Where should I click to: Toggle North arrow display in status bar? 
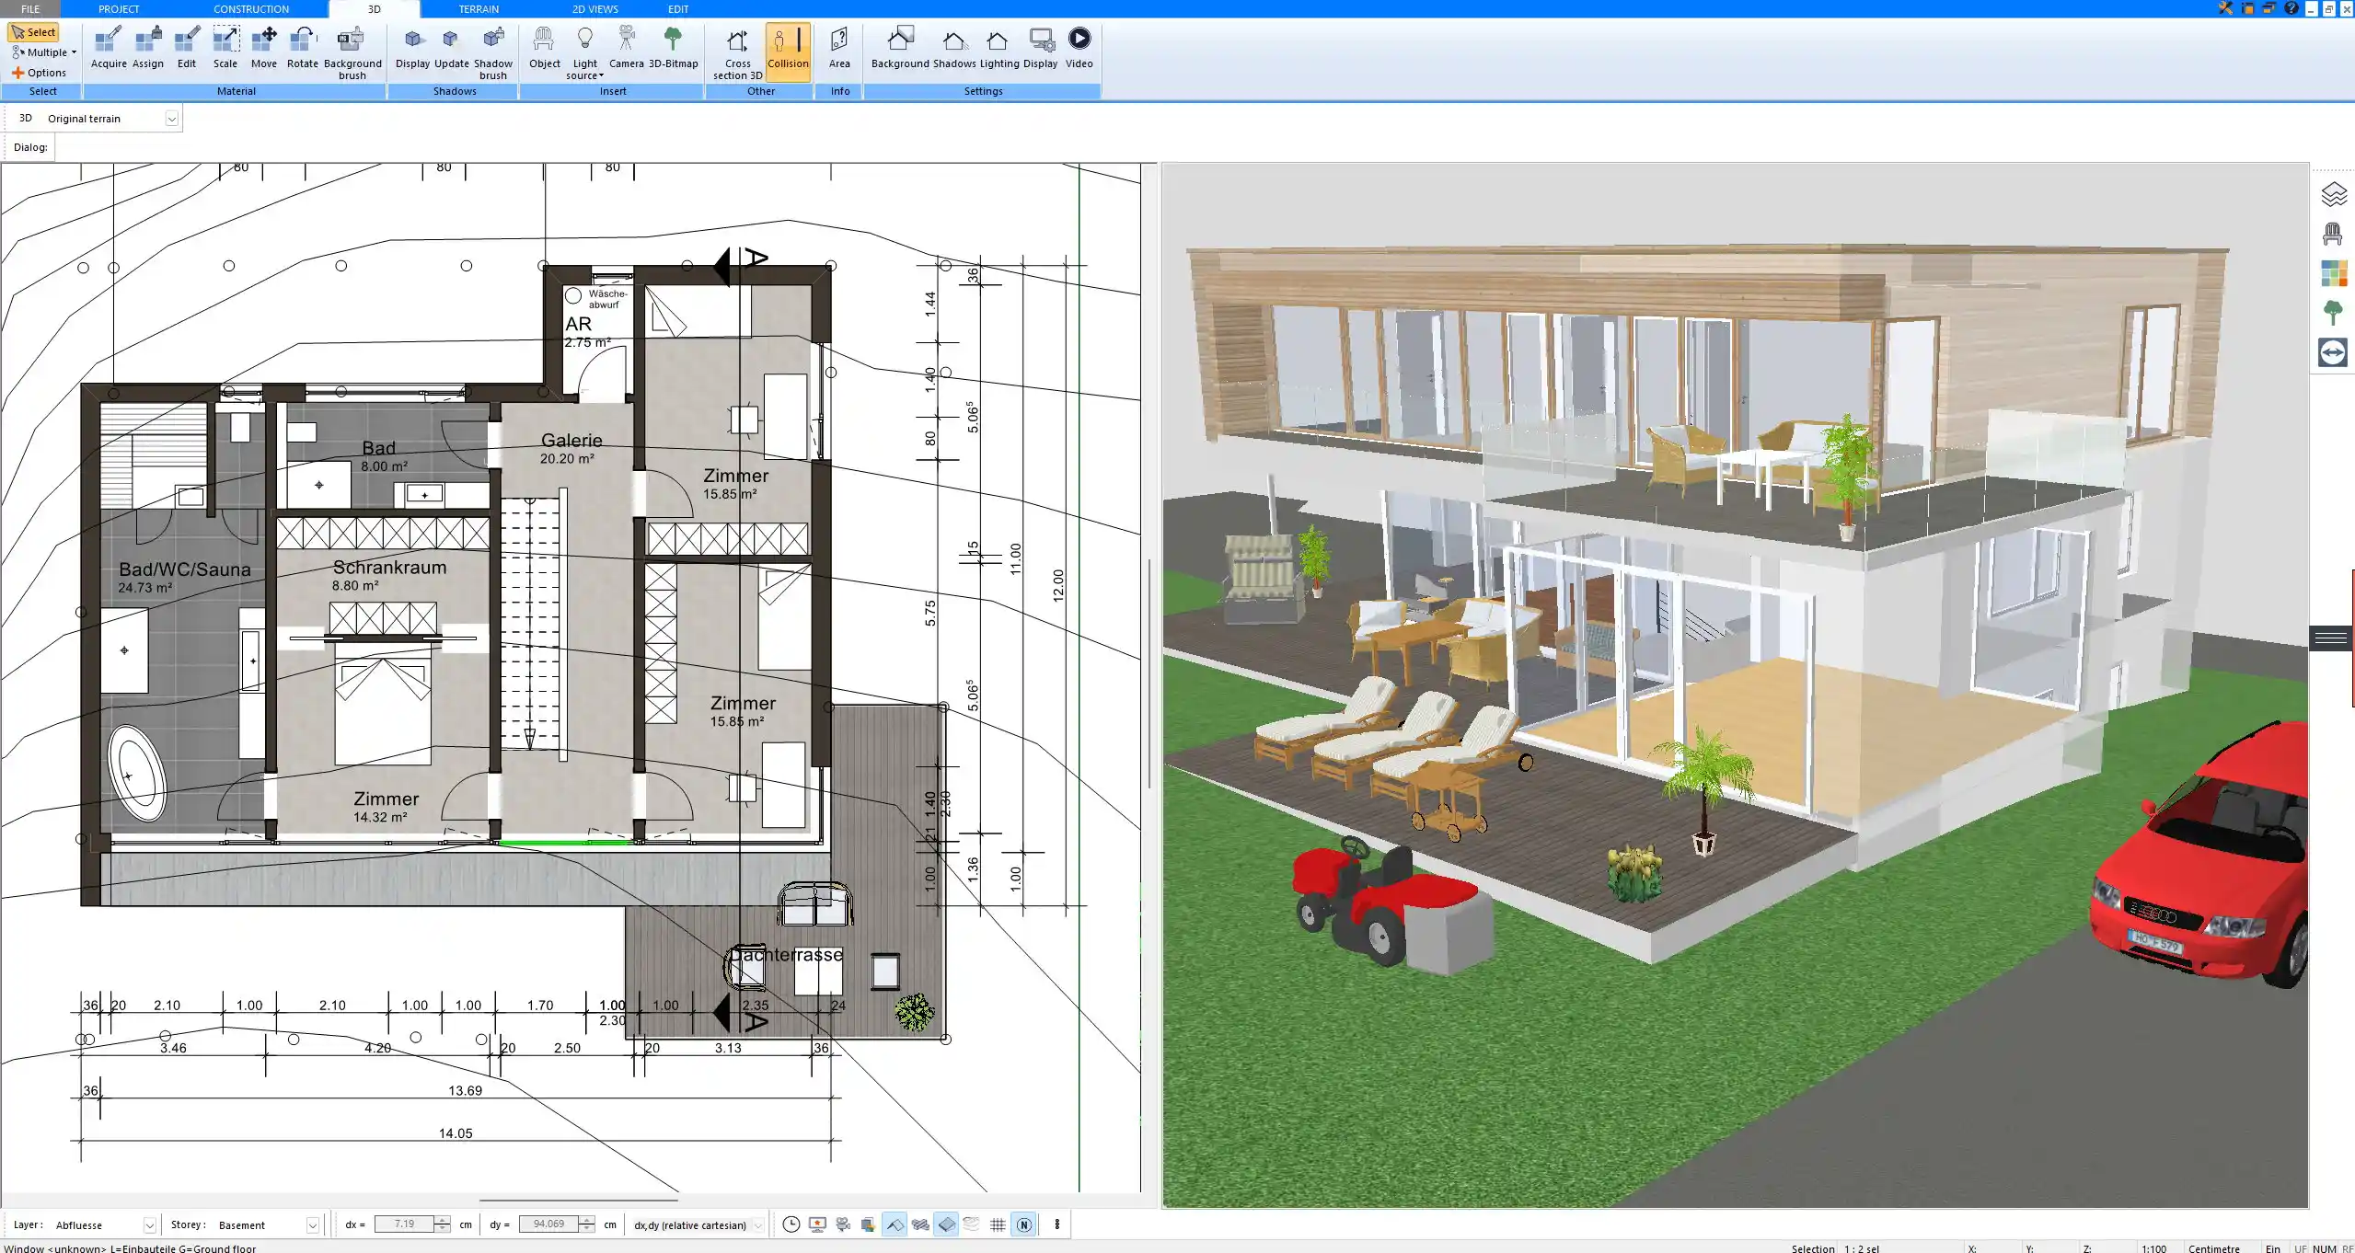[x=1023, y=1224]
